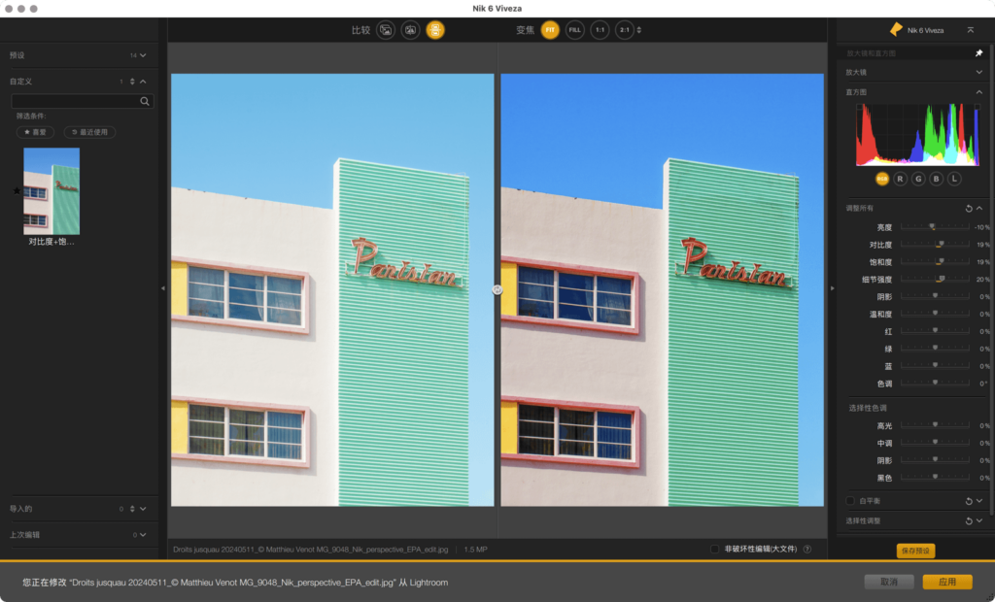Collapse the 自定义 section
This screenshot has height=602, width=995.
143,82
